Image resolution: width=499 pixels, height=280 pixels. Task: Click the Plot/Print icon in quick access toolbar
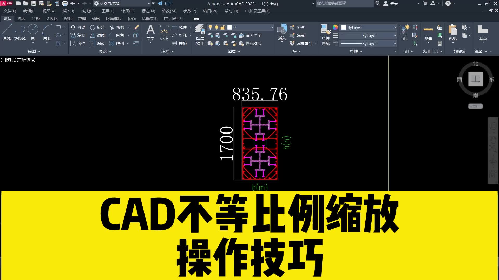pyautogui.click(x=65, y=3)
